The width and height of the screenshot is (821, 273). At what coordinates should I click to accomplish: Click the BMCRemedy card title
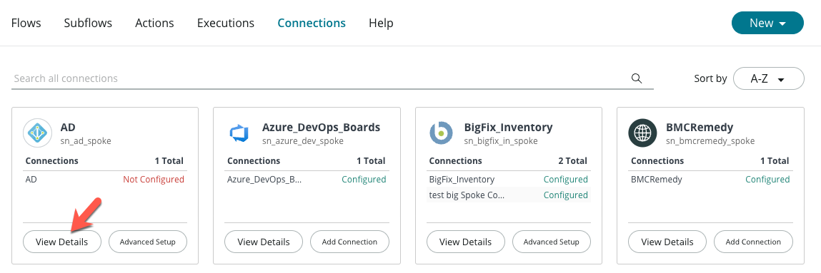pyautogui.click(x=700, y=128)
